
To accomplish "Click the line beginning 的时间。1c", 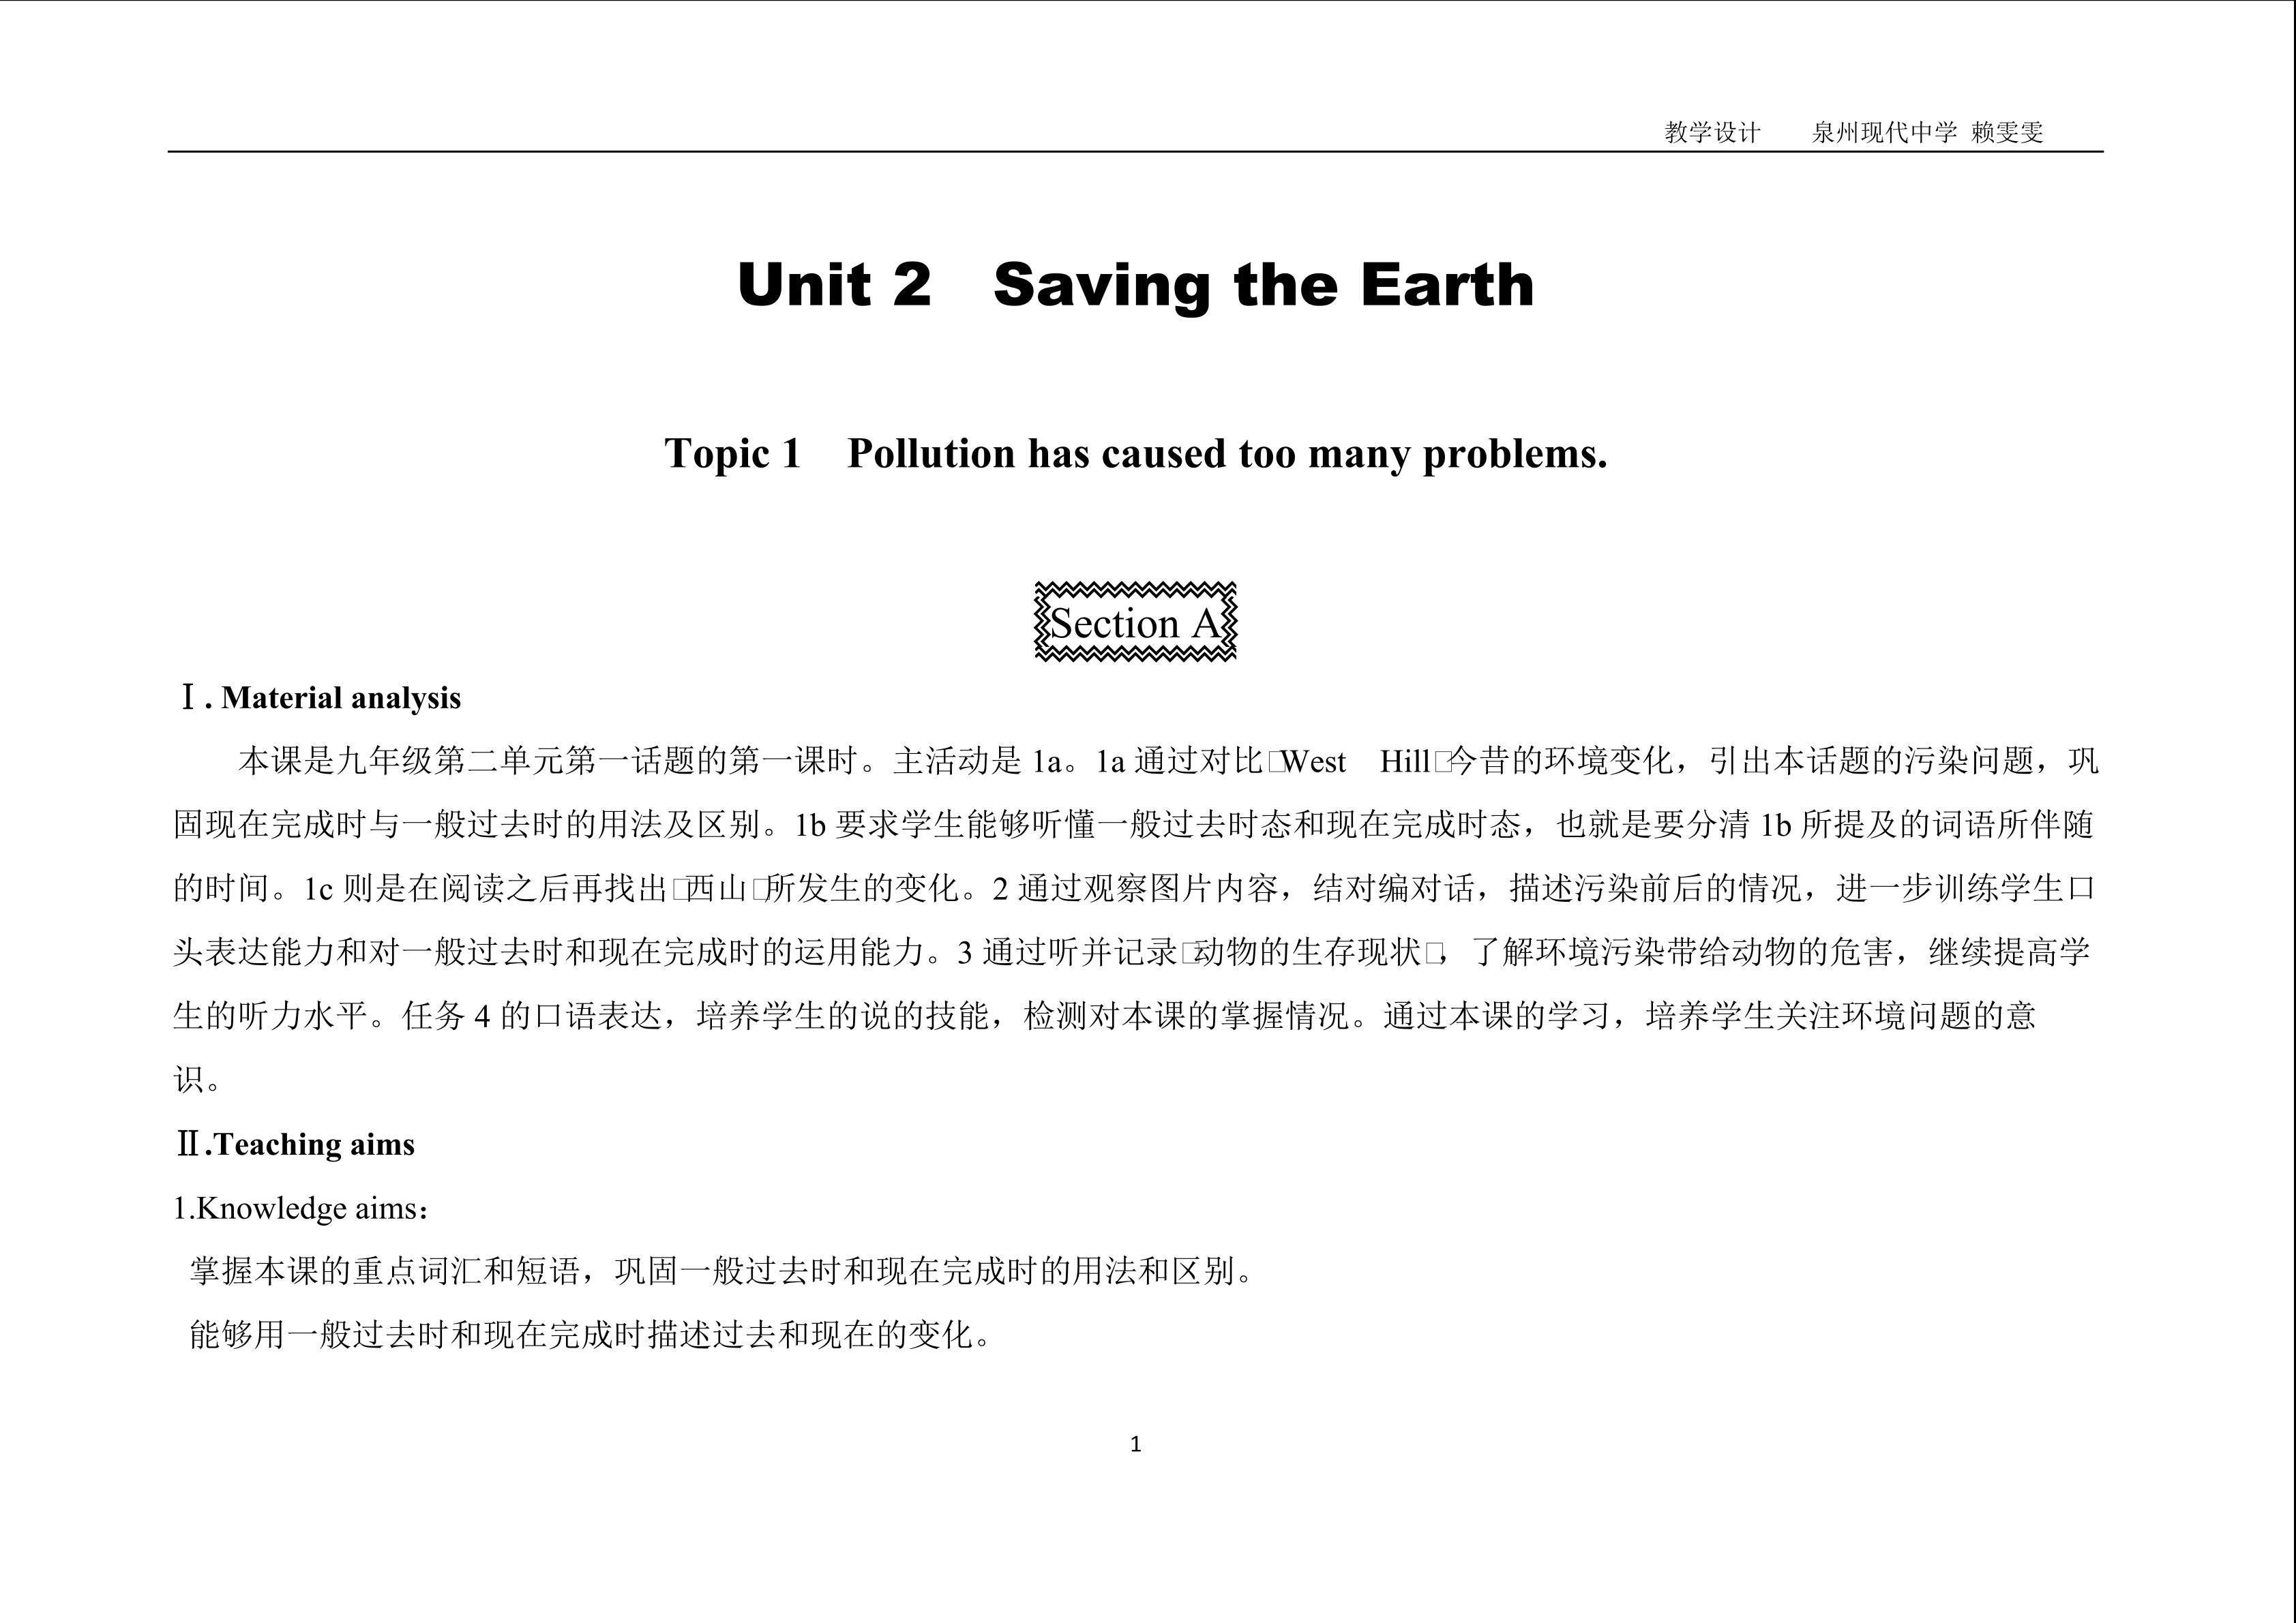I will point(1134,888).
